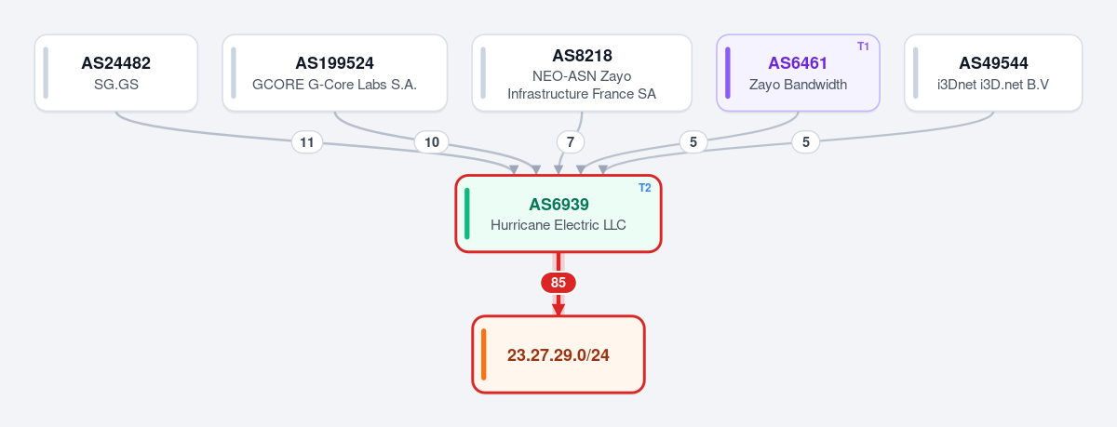
Task: Click the AS8218 NEO-ASN Zayo node
Action: [x=582, y=73]
